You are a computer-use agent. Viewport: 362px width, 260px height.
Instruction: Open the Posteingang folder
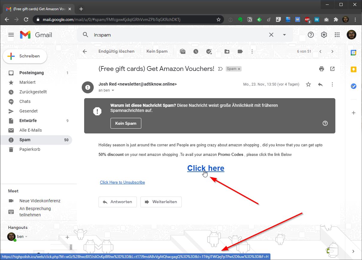pos(31,73)
